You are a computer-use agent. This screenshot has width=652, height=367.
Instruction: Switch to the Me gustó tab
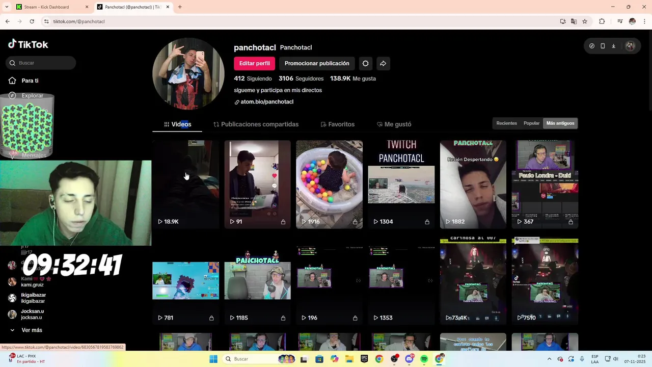click(x=394, y=124)
